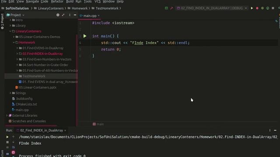
Task: Select the TestHomeWork folder in the tree
Action: click(34, 76)
